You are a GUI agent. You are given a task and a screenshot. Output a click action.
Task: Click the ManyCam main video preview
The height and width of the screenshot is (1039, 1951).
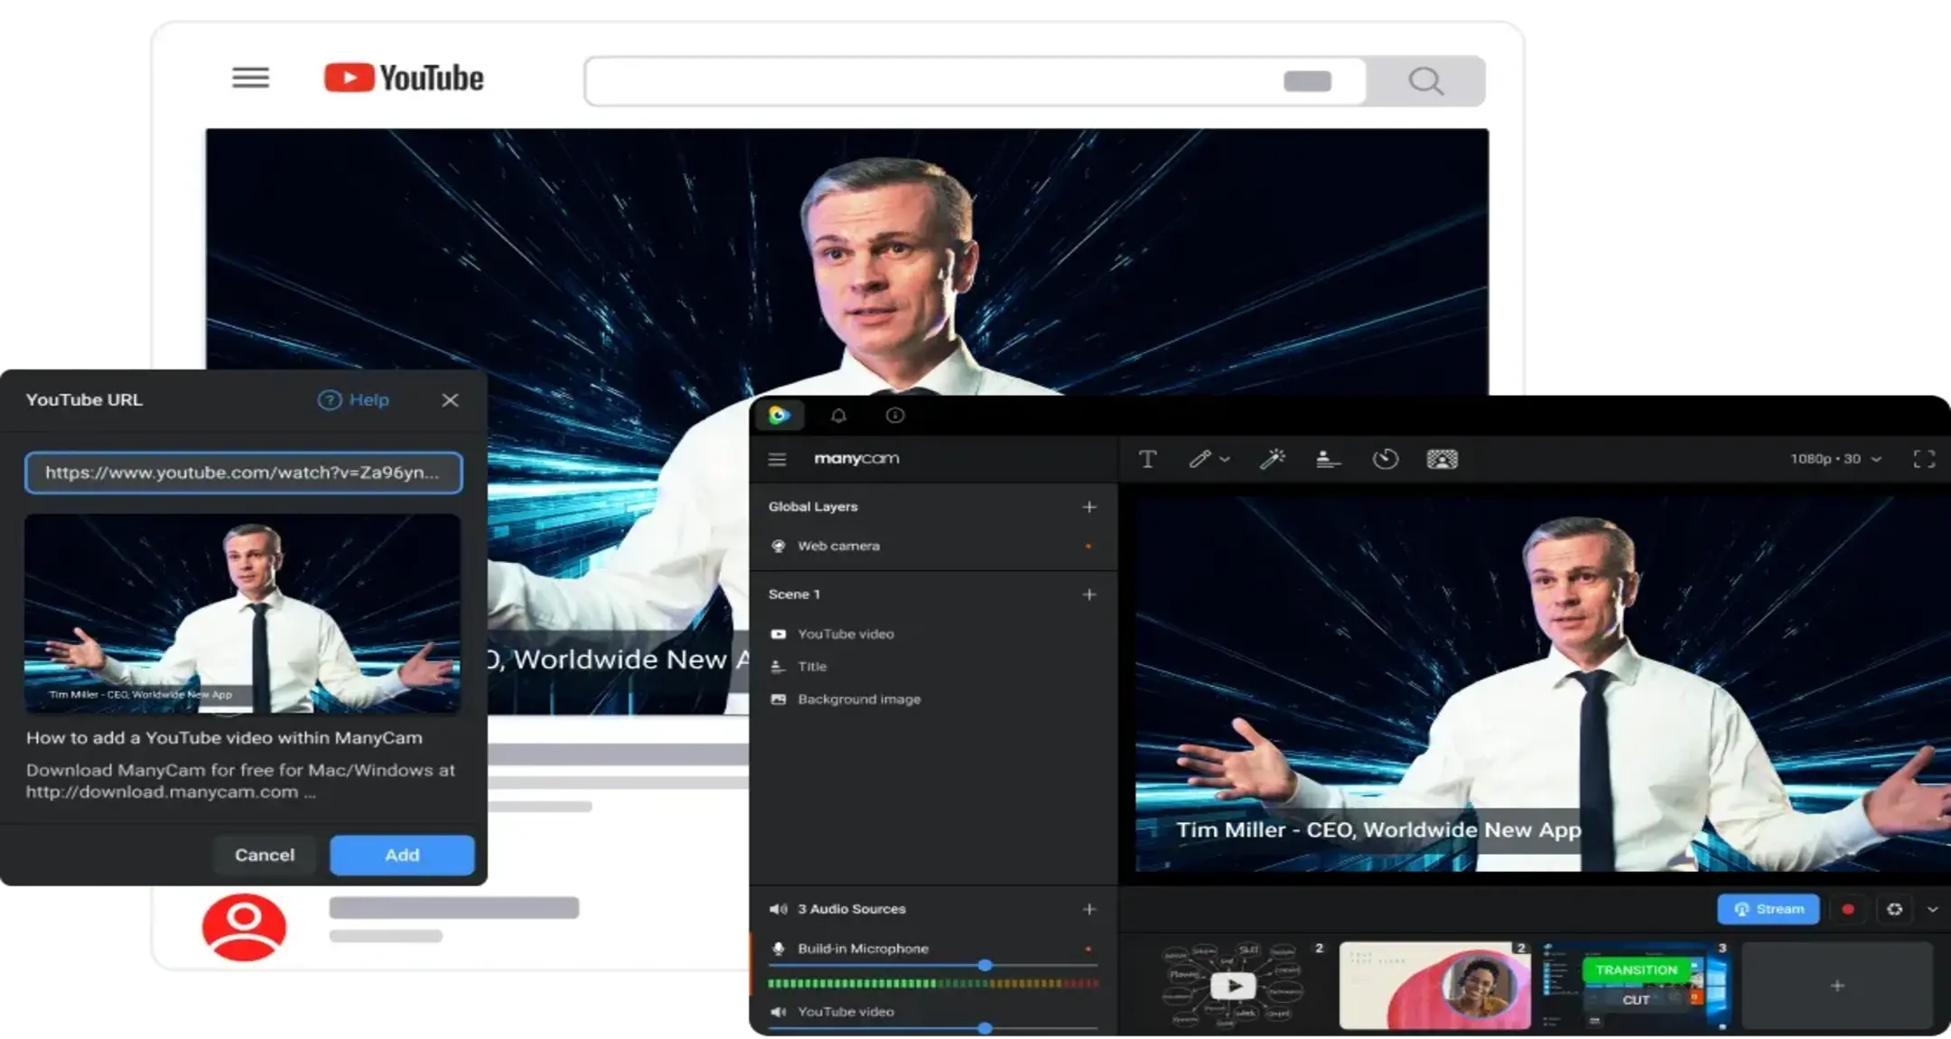pos(1543,683)
